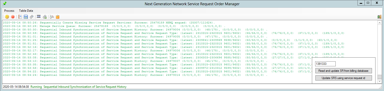The width and height of the screenshot is (384, 91).
Task: Click the green pin icon in title bar
Action: 5,4
